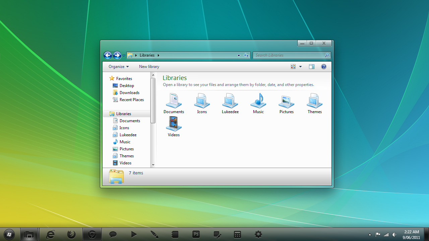Open the paintbrush app in taskbar
Screen dimensions: 429x241
click(155, 235)
